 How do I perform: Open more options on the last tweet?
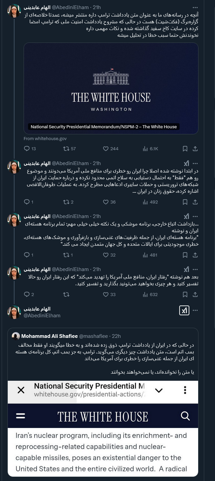[195, 310]
